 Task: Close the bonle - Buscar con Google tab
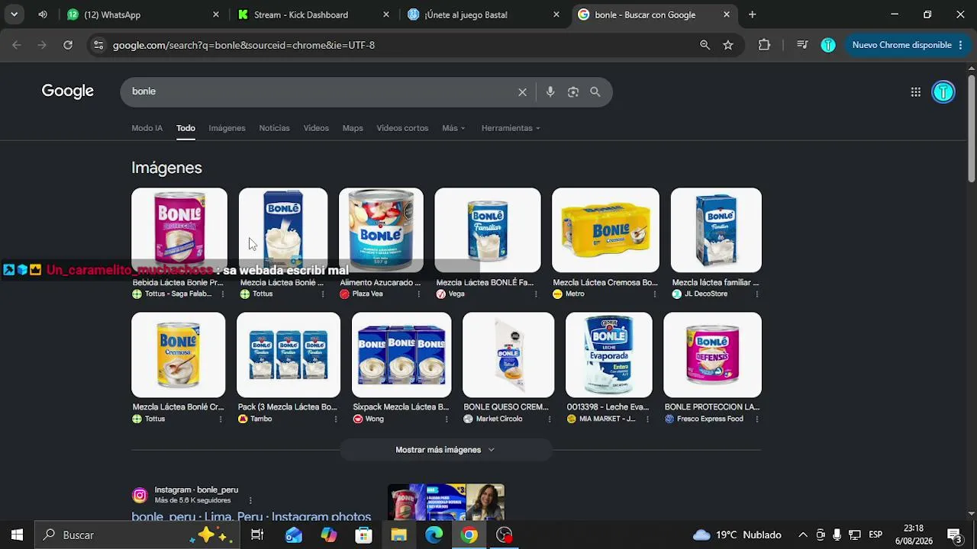(x=727, y=14)
